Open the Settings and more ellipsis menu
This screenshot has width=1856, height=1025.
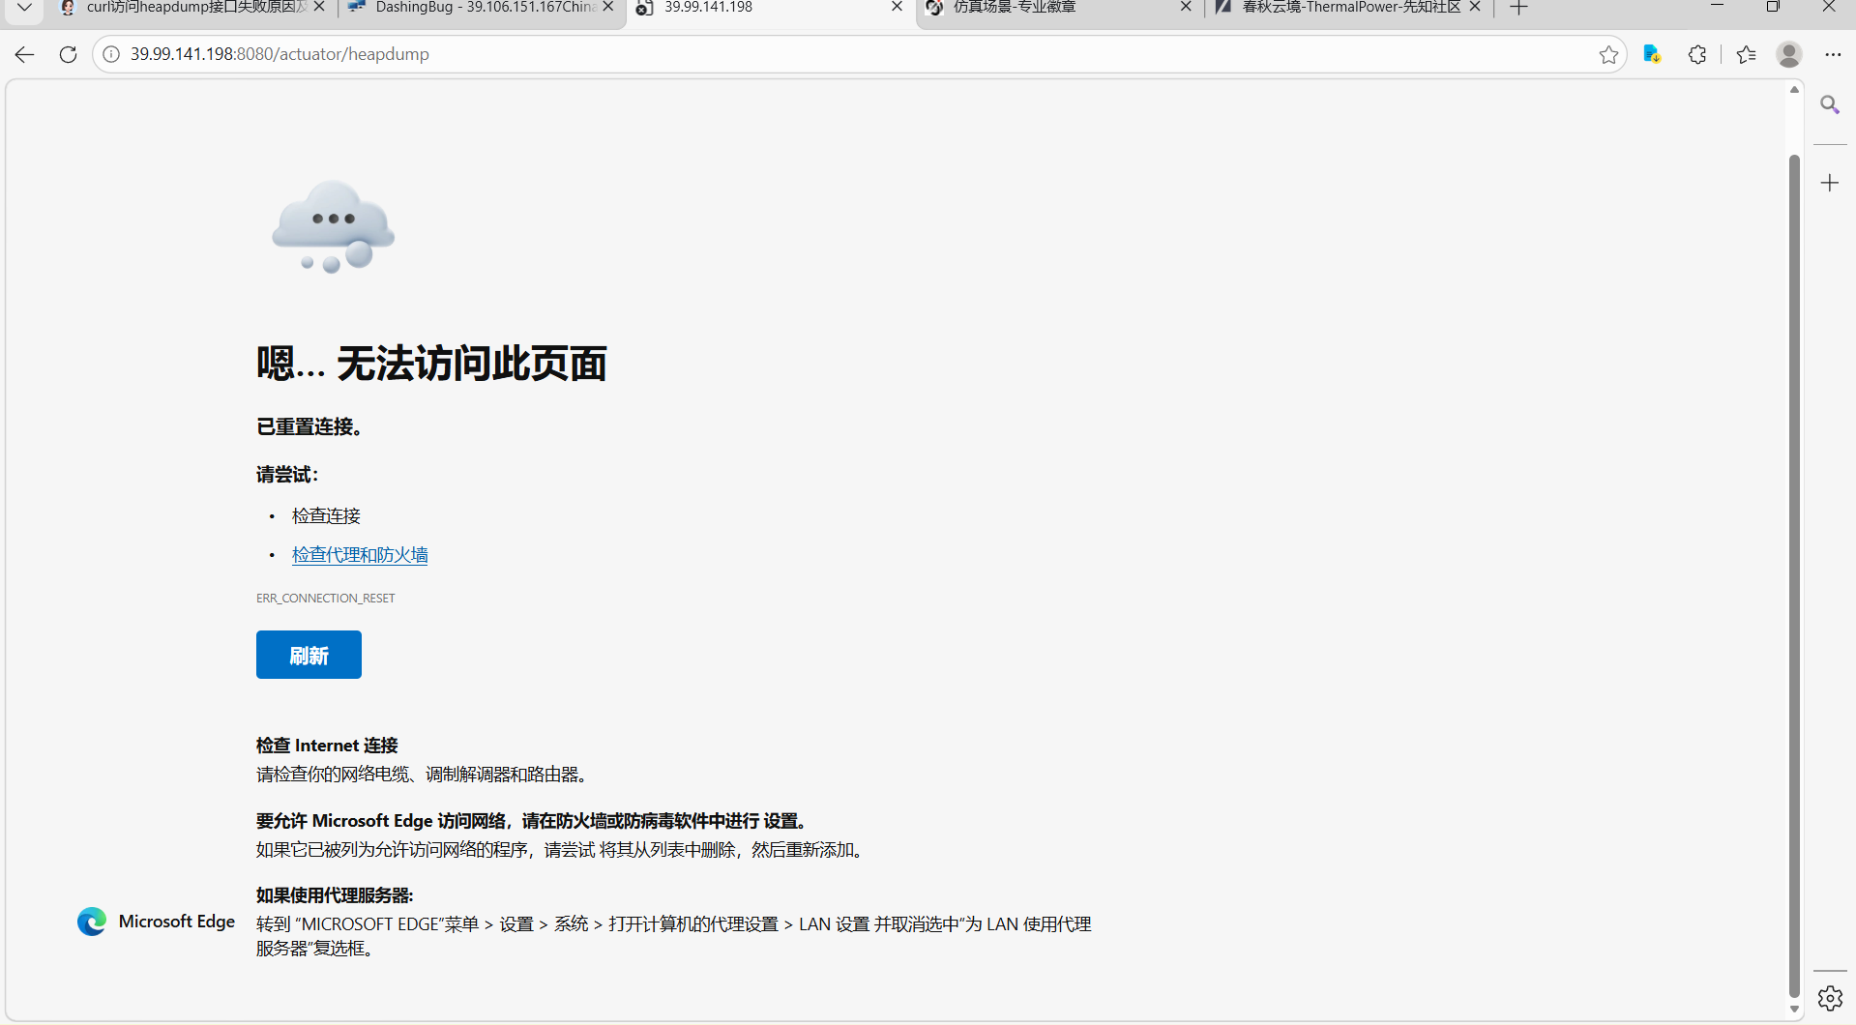[1834, 54]
